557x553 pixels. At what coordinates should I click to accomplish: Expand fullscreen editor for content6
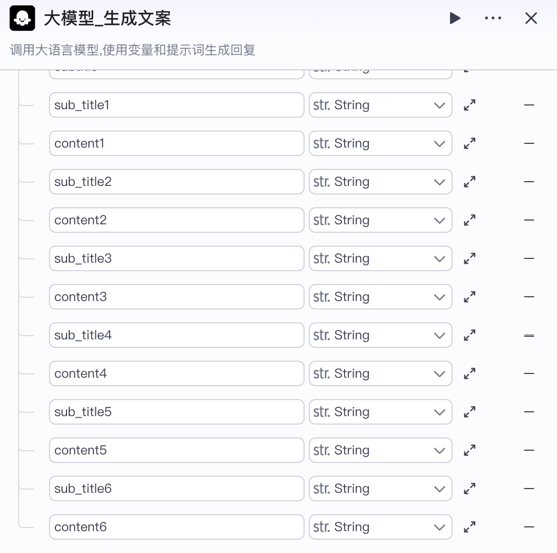tap(469, 527)
